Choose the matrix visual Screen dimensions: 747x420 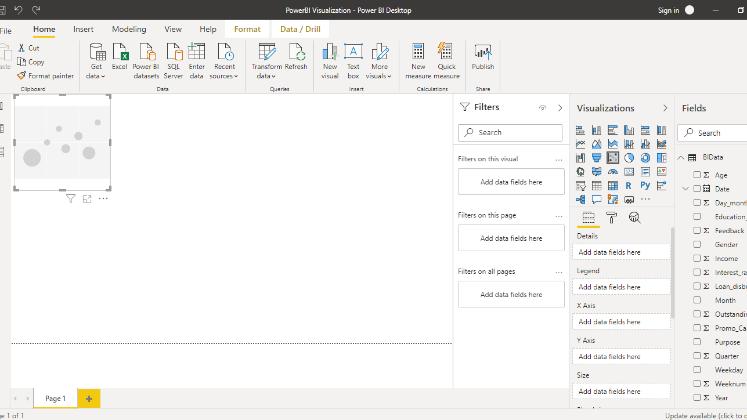613,186
